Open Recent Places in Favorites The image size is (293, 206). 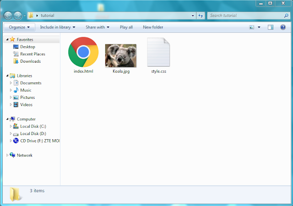coord(33,54)
